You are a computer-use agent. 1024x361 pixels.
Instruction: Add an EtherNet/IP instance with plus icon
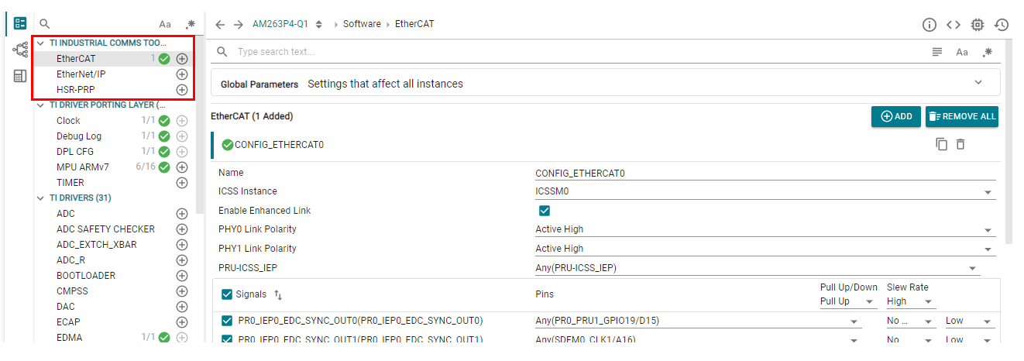coord(182,74)
